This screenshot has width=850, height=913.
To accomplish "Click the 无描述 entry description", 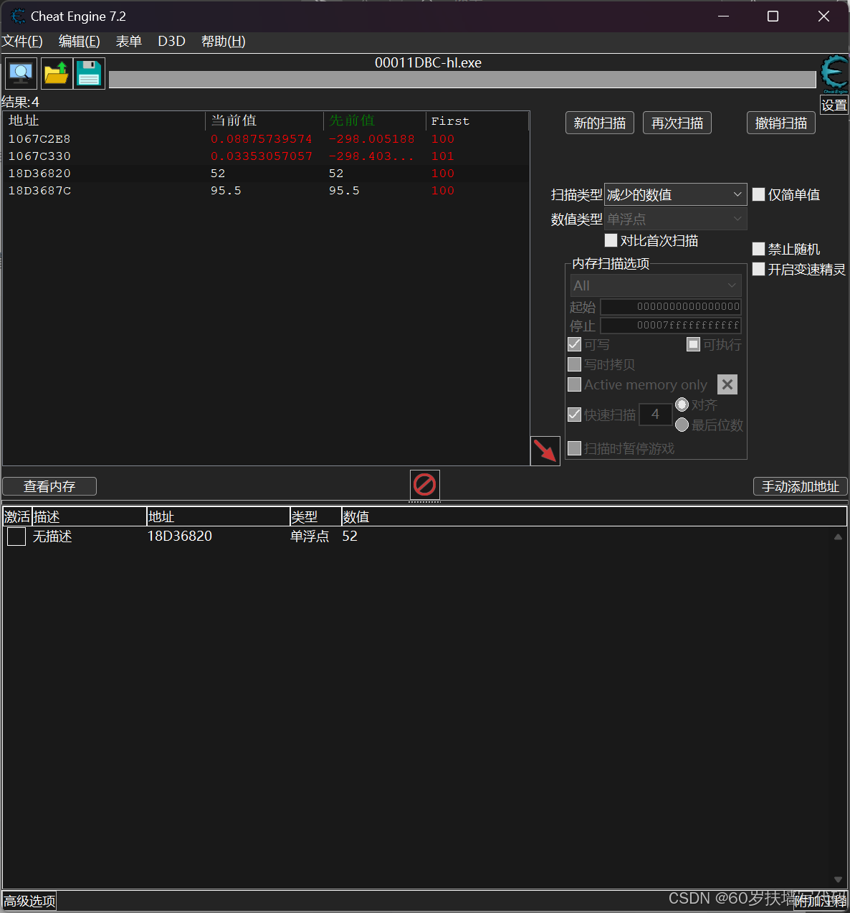I will [x=52, y=536].
